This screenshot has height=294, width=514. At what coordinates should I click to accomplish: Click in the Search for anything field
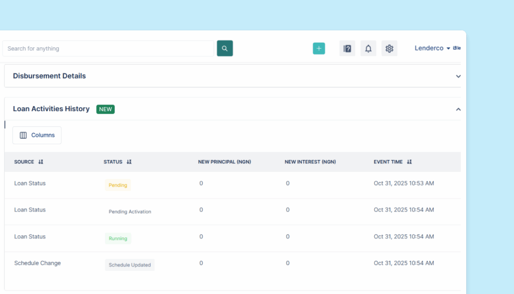(108, 49)
